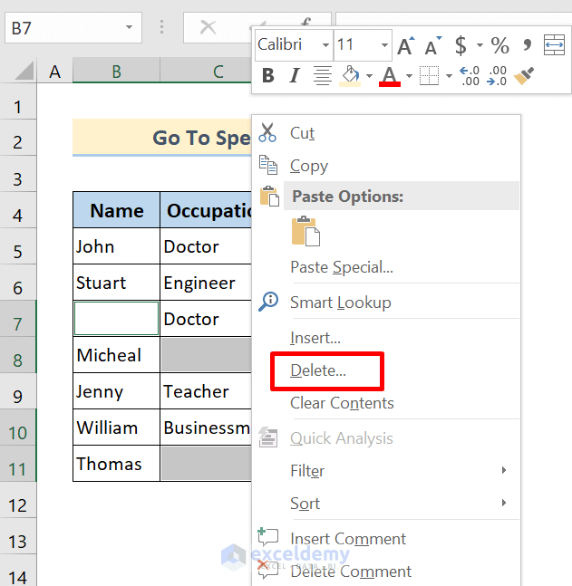Click the Increase Font Size icon
The height and width of the screenshot is (586, 572).
[x=406, y=45]
